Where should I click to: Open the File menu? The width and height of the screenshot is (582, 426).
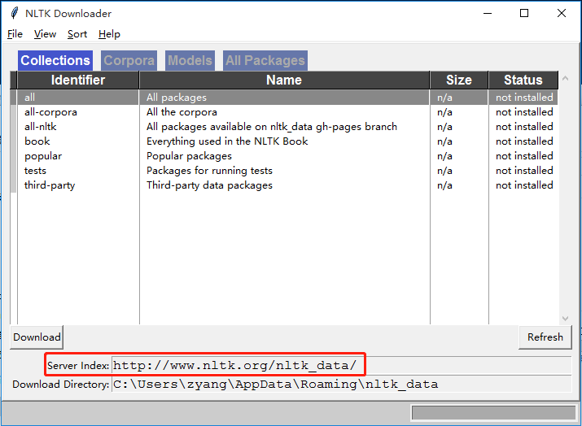click(15, 34)
